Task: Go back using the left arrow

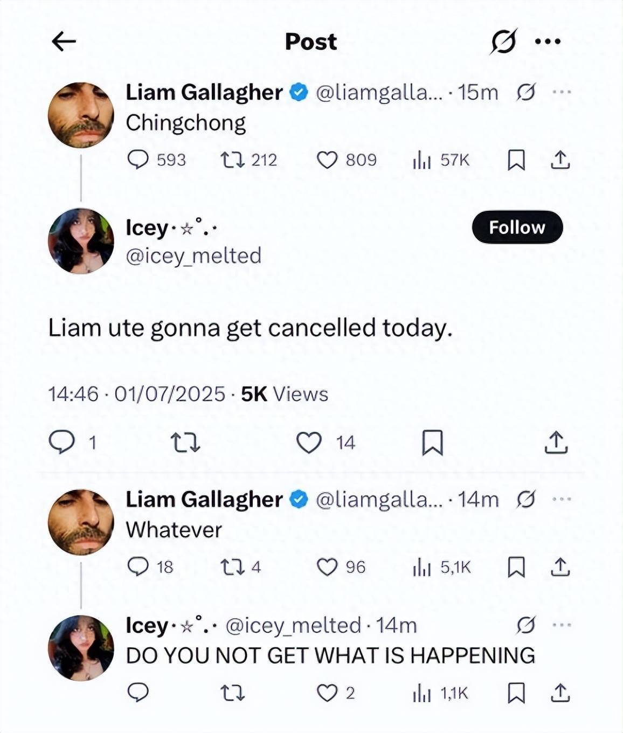Action: point(64,42)
